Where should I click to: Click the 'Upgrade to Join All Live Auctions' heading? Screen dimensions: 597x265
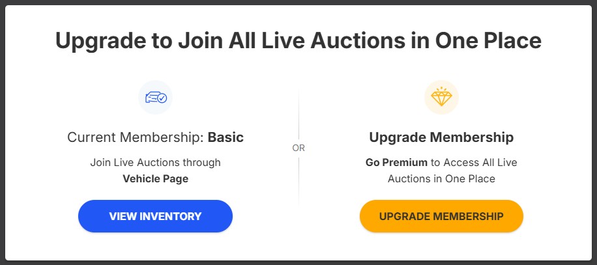[x=298, y=40]
